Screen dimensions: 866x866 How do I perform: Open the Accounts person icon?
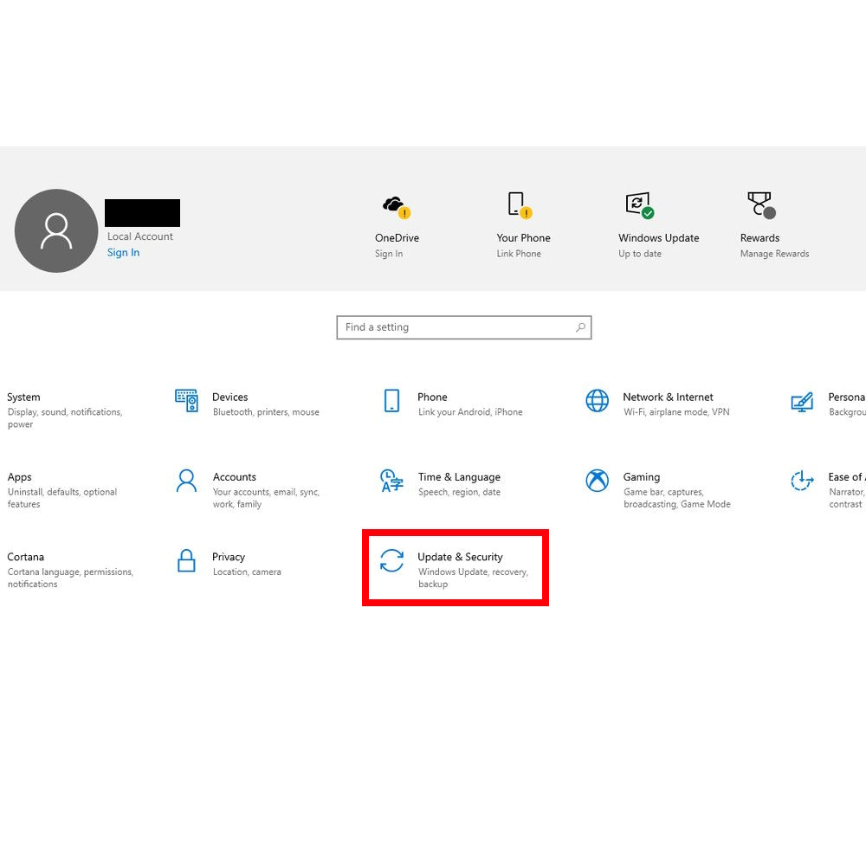pos(186,481)
